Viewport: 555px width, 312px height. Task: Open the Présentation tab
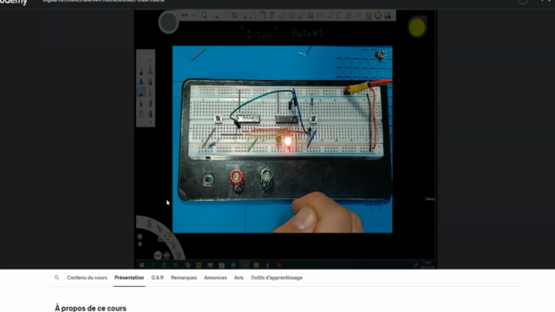[x=129, y=277]
